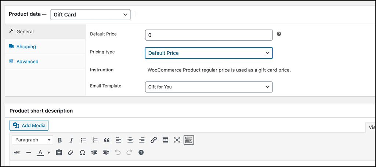Open the Gift Card product type dropdown

(90, 15)
